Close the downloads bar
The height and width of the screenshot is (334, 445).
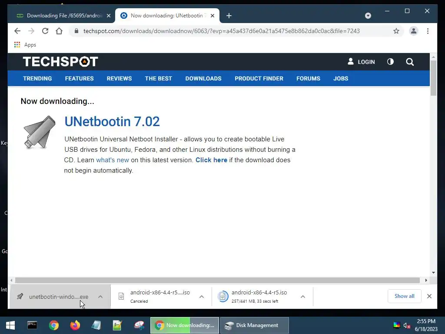pyautogui.click(x=429, y=296)
